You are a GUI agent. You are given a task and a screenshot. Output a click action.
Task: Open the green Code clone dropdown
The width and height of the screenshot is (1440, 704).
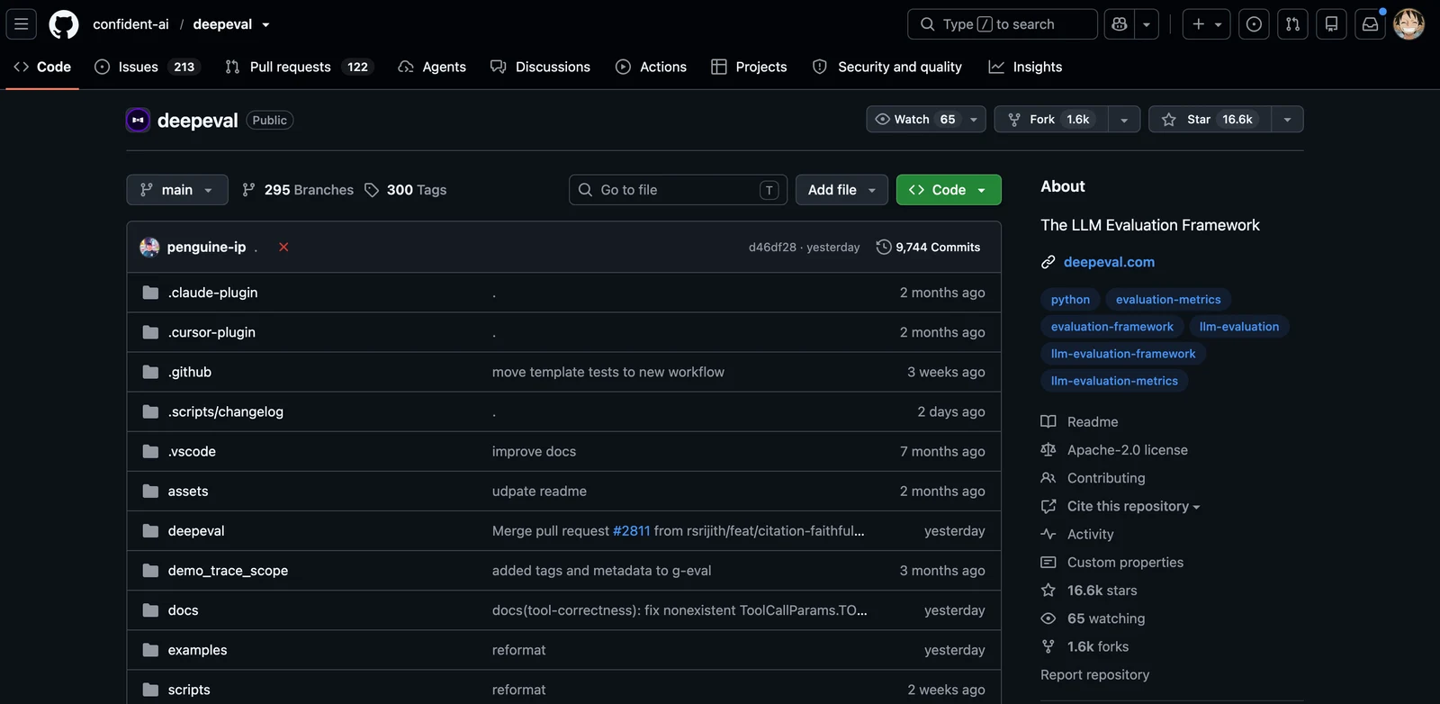(x=949, y=190)
